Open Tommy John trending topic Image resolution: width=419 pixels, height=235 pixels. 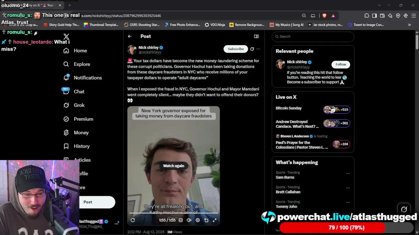[x=286, y=207]
